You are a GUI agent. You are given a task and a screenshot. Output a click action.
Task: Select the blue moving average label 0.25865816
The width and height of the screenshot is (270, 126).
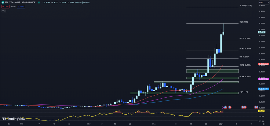tap(263, 89)
